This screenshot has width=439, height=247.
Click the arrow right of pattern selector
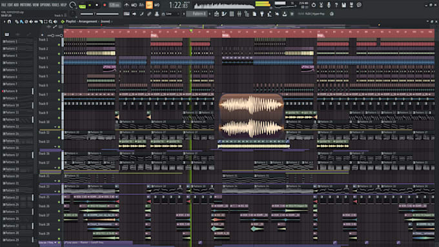pyautogui.click(x=210, y=14)
